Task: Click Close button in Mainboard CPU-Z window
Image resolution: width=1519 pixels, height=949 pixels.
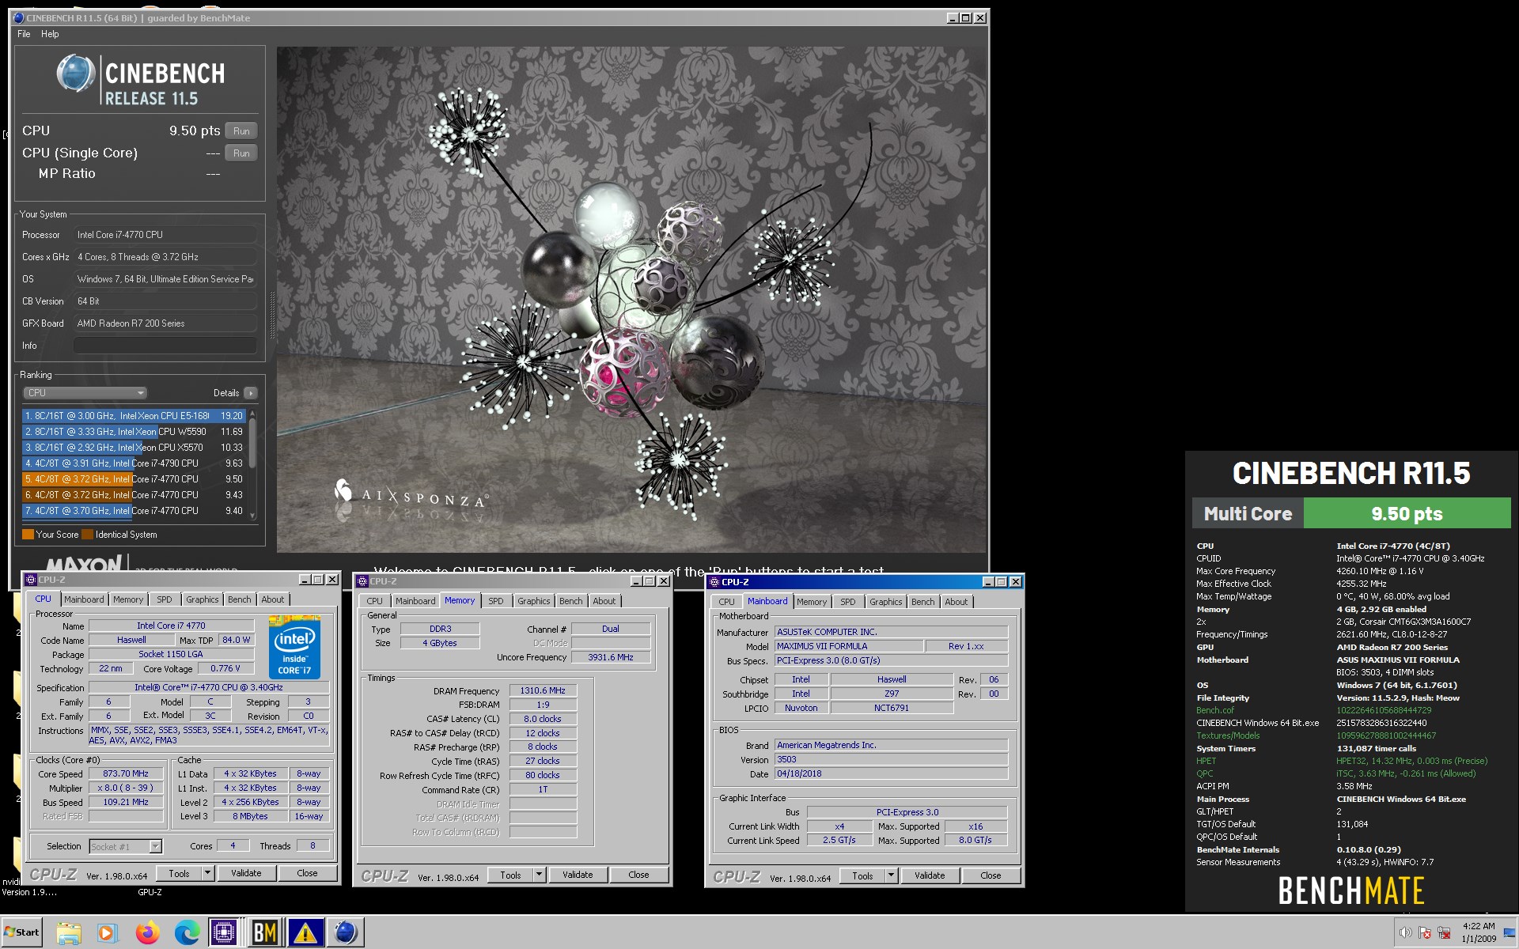Action: (x=991, y=875)
